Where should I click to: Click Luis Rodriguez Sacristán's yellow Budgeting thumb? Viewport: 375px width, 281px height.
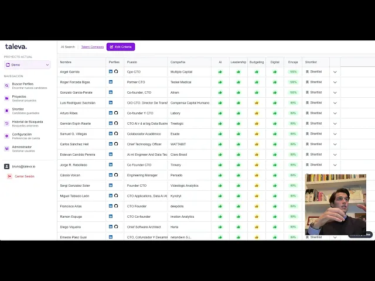tap(257, 103)
